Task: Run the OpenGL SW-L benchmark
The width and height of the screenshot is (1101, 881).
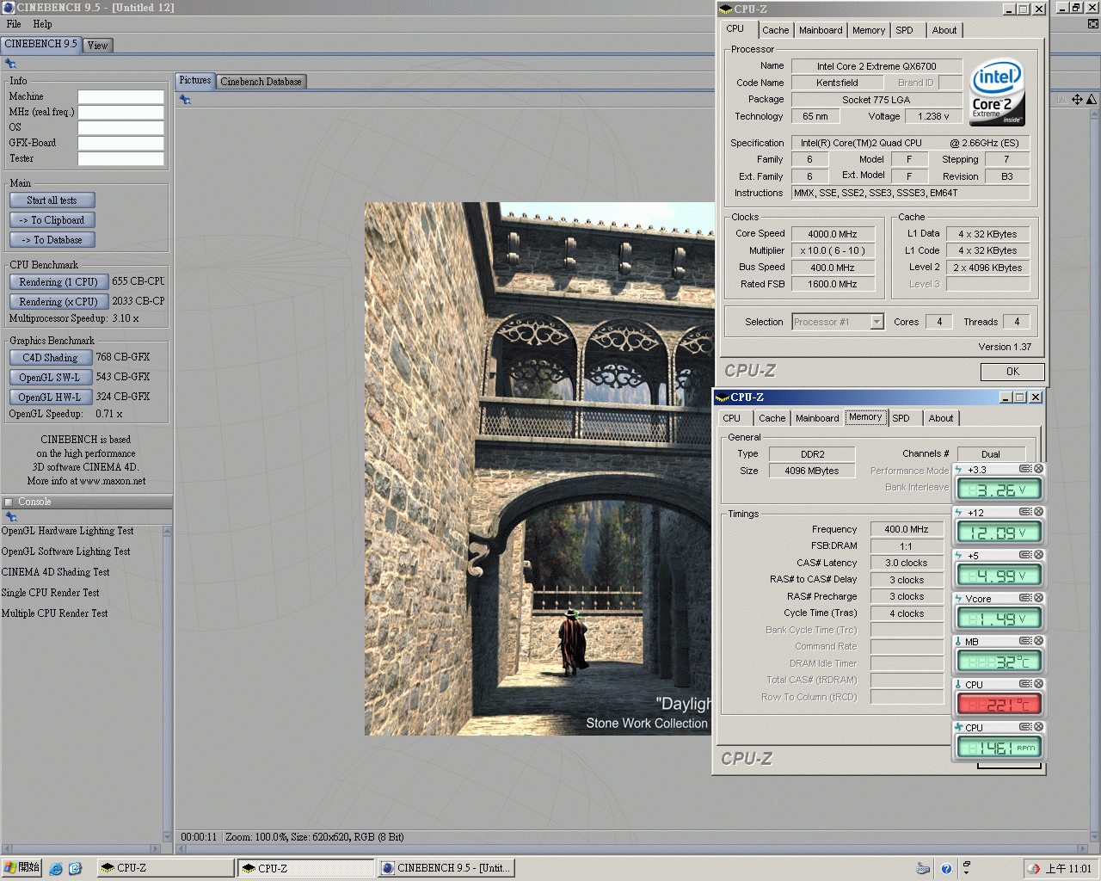Action: (51, 378)
